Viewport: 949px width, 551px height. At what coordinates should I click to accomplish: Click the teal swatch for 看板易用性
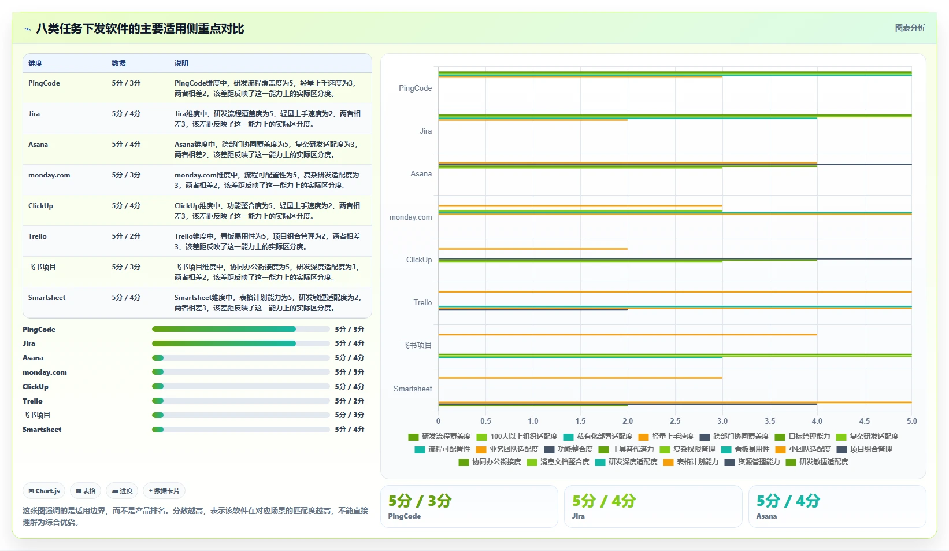tap(726, 449)
